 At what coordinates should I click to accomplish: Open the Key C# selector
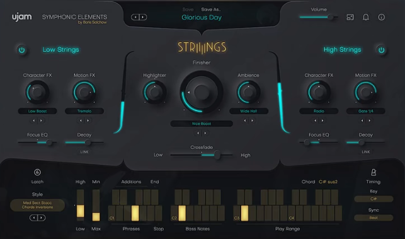coord(374,199)
